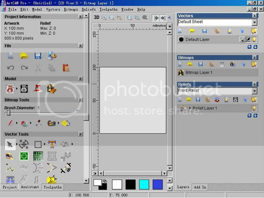The width and height of the screenshot is (264, 198).
Task: Select the Paint brush tool in Bitmap Tools
Action: pyautogui.click(x=10, y=123)
